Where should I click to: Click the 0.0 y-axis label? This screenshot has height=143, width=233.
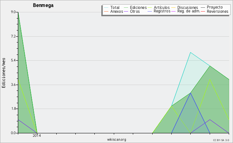(x=13, y=133)
